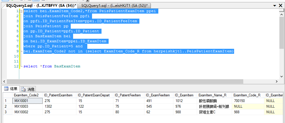The height and width of the screenshot is (123, 285).
Task: Open the active files dropdown arrow
Action: tap(275, 6)
